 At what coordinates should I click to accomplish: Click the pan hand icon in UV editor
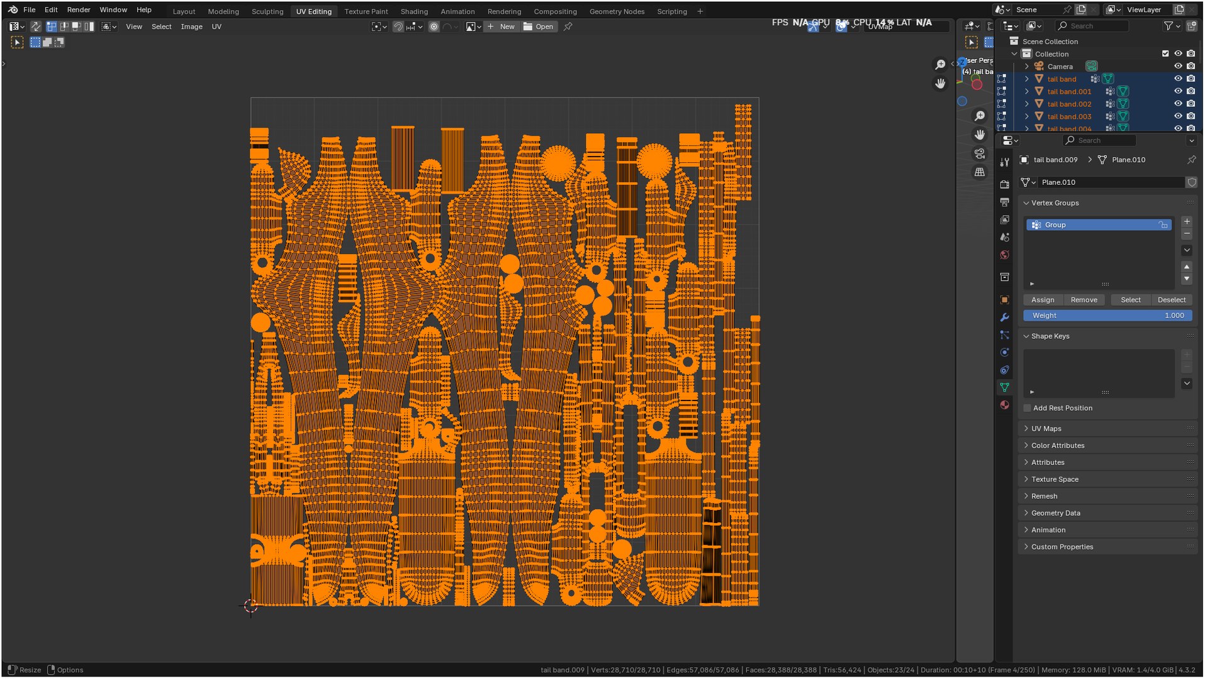(940, 84)
